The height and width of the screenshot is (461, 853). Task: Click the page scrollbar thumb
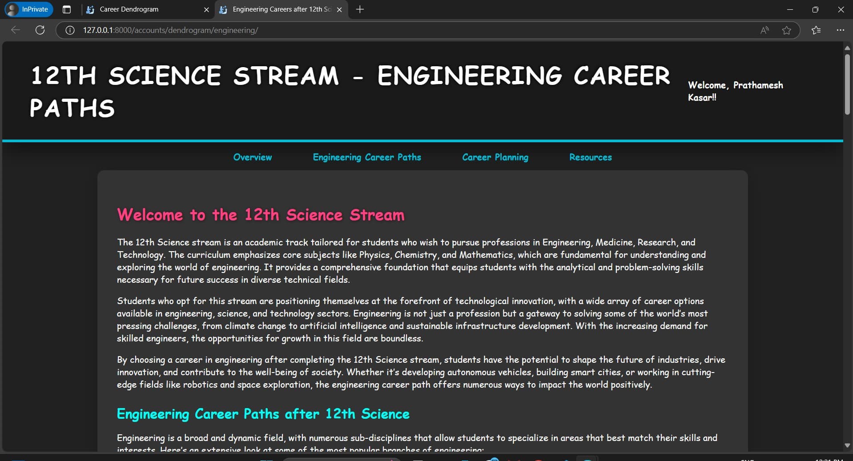[847, 84]
